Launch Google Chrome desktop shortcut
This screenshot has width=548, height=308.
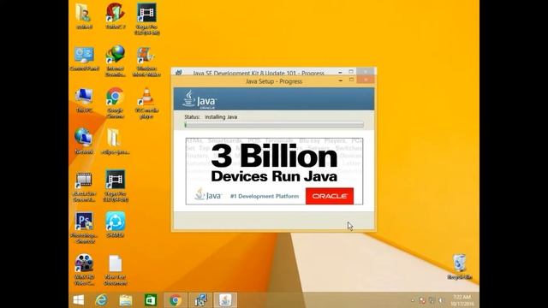click(115, 103)
